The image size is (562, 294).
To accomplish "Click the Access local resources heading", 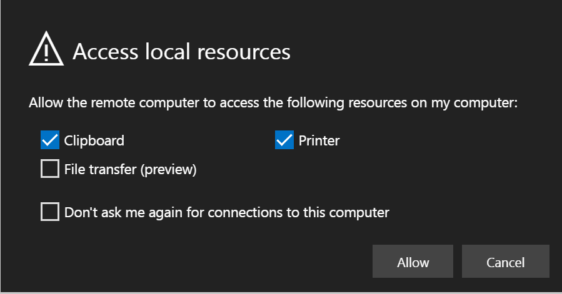I will [x=181, y=52].
